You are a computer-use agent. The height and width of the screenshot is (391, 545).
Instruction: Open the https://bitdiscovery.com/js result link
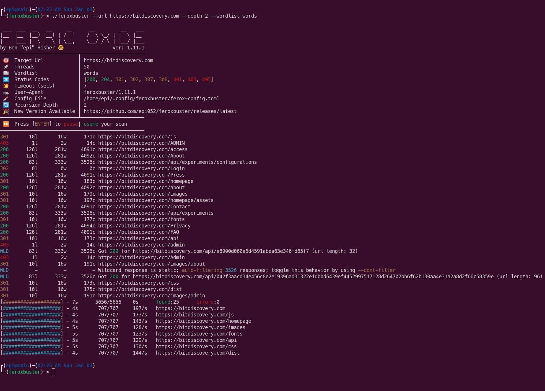click(x=137, y=137)
